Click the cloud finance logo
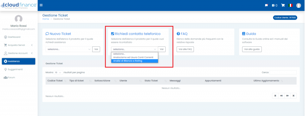305x116 pixels. (x=19, y=5)
